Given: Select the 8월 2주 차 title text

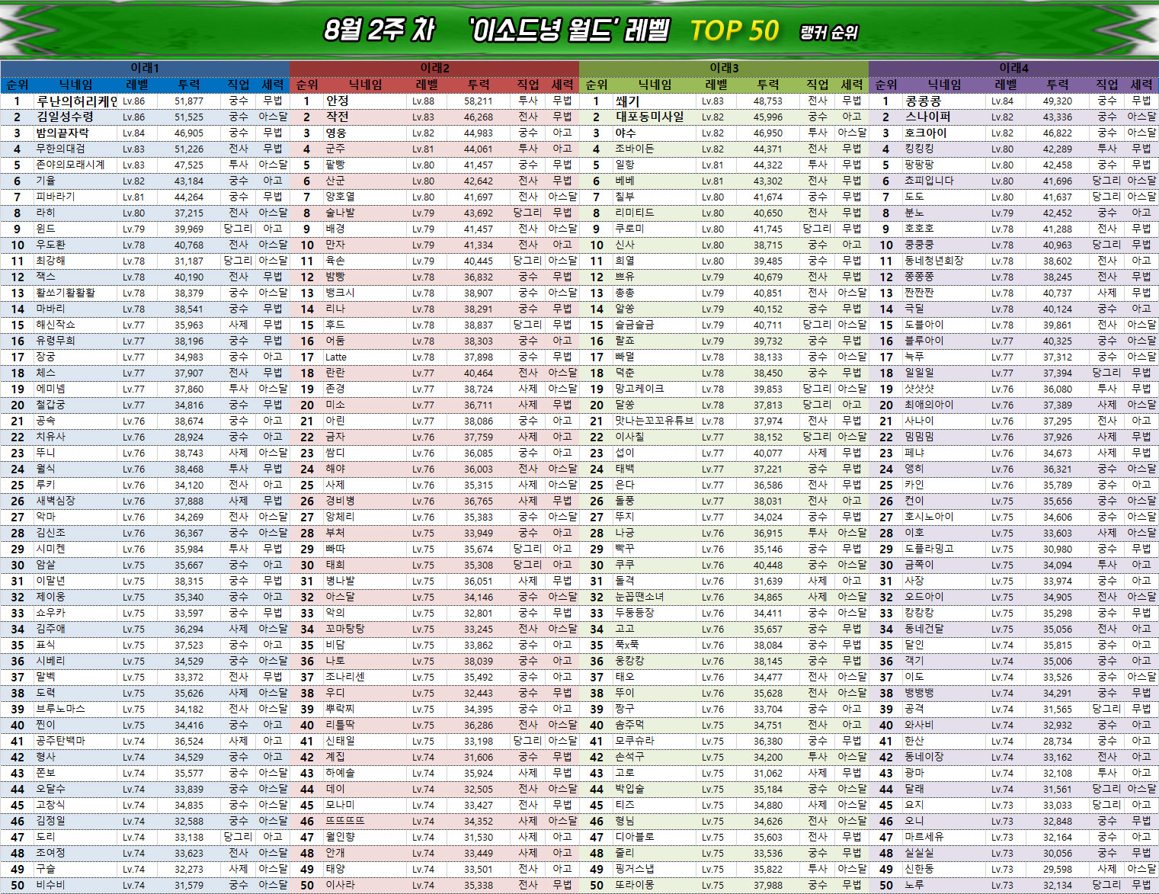Looking at the screenshot, I should [379, 30].
